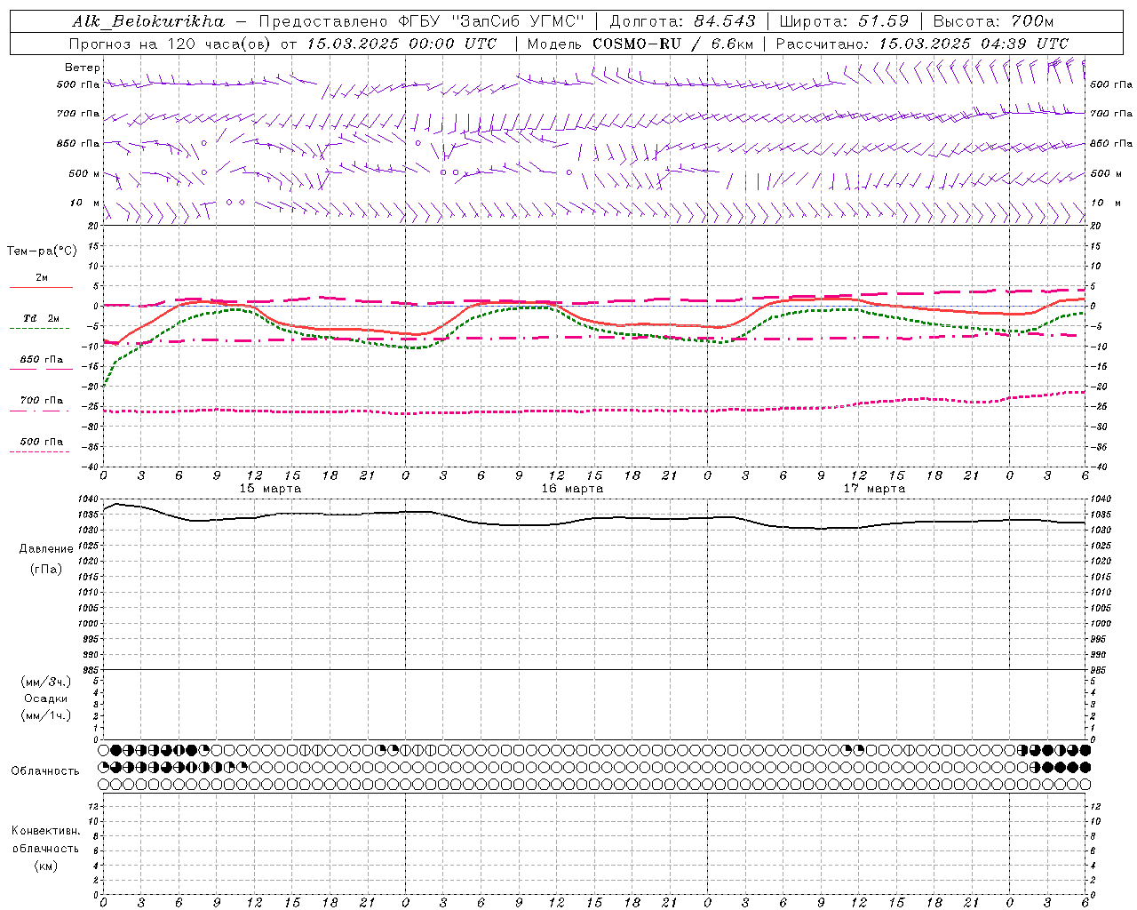The height and width of the screenshot is (910, 1137).
Task: Click the station name Alk_Belokurikha in the header
Action: [x=148, y=21]
